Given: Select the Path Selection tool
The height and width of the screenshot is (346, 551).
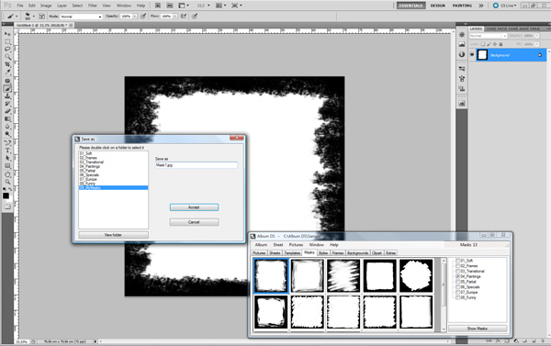Looking at the screenshot, I should (x=7, y=158).
